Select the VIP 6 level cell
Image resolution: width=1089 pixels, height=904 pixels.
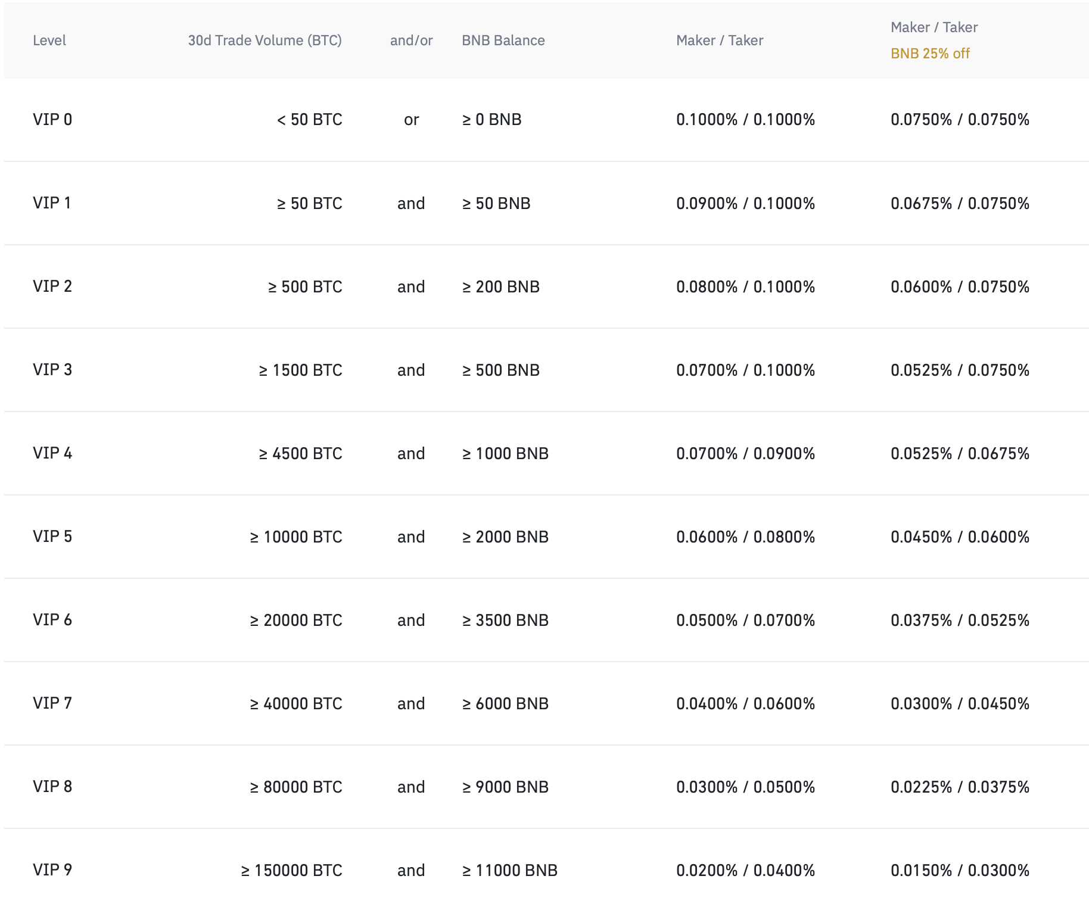coord(52,620)
